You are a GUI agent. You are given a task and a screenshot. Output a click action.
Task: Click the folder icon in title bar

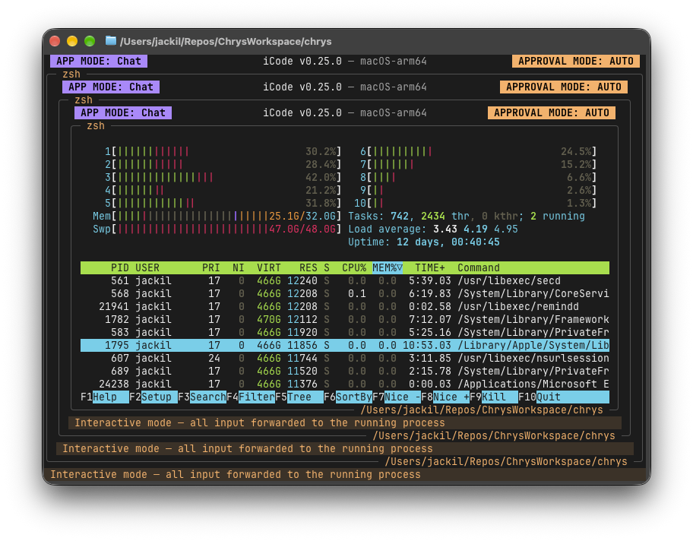[110, 41]
